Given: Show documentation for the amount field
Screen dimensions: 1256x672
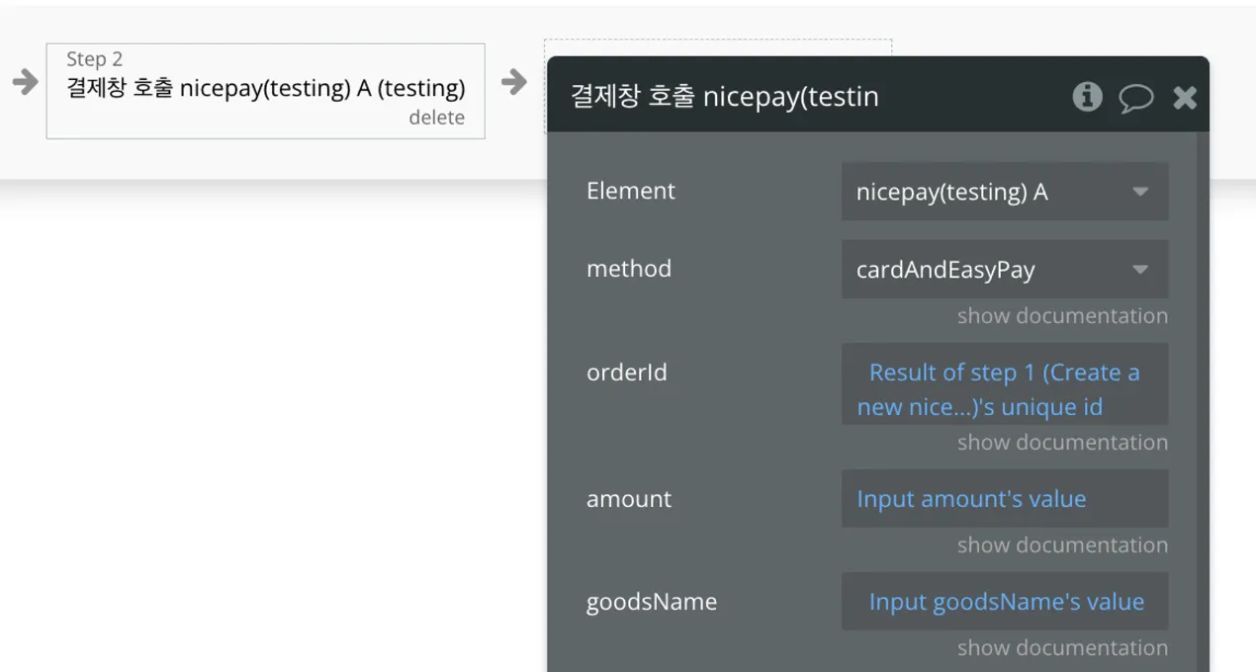Looking at the screenshot, I should (x=1062, y=546).
